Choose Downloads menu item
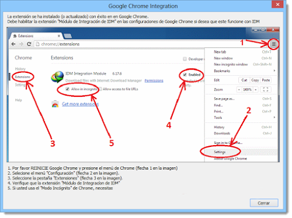Screen dimensions: 292x218 [241, 133]
